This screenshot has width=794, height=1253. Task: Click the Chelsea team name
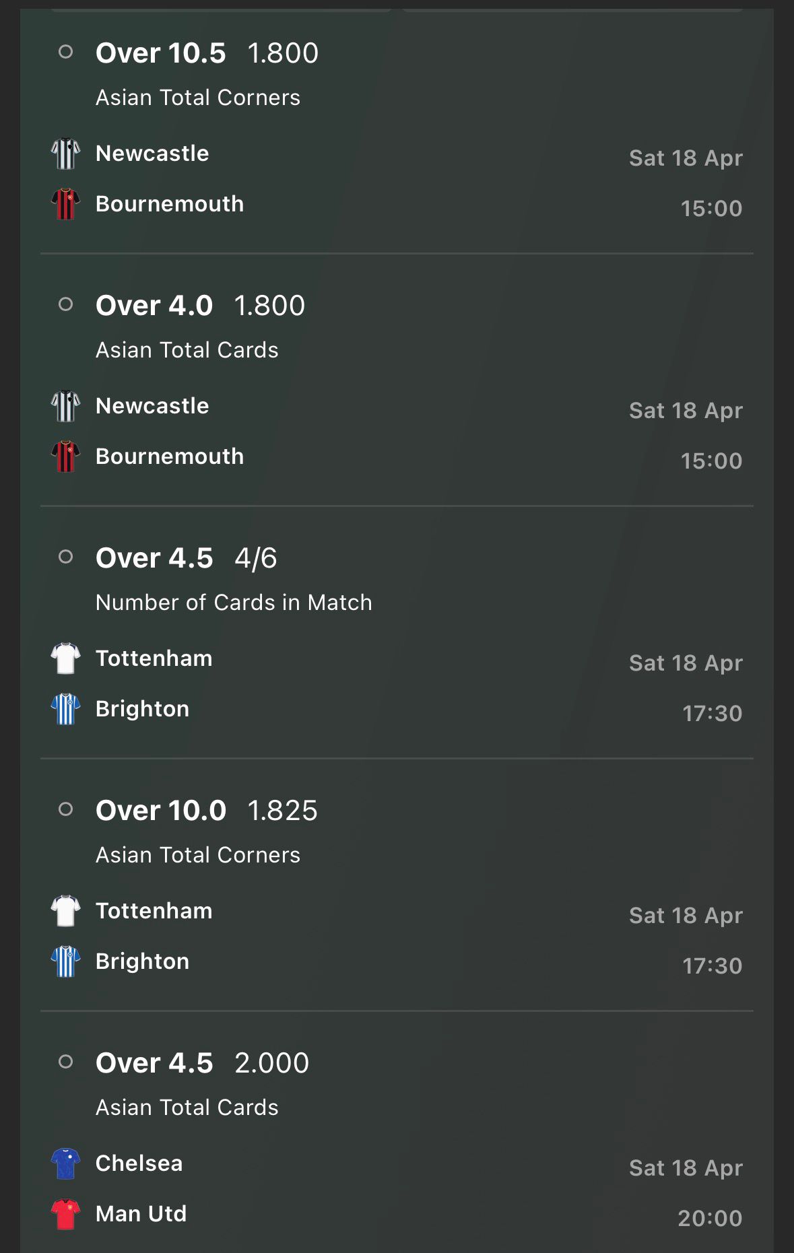pos(139,1163)
